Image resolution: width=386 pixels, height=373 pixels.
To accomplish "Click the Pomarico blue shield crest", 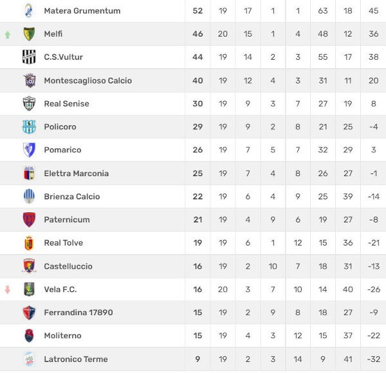I will point(29,150).
